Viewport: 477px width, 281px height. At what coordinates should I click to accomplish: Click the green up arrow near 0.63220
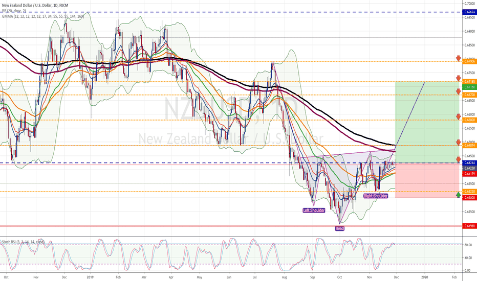click(458, 194)
